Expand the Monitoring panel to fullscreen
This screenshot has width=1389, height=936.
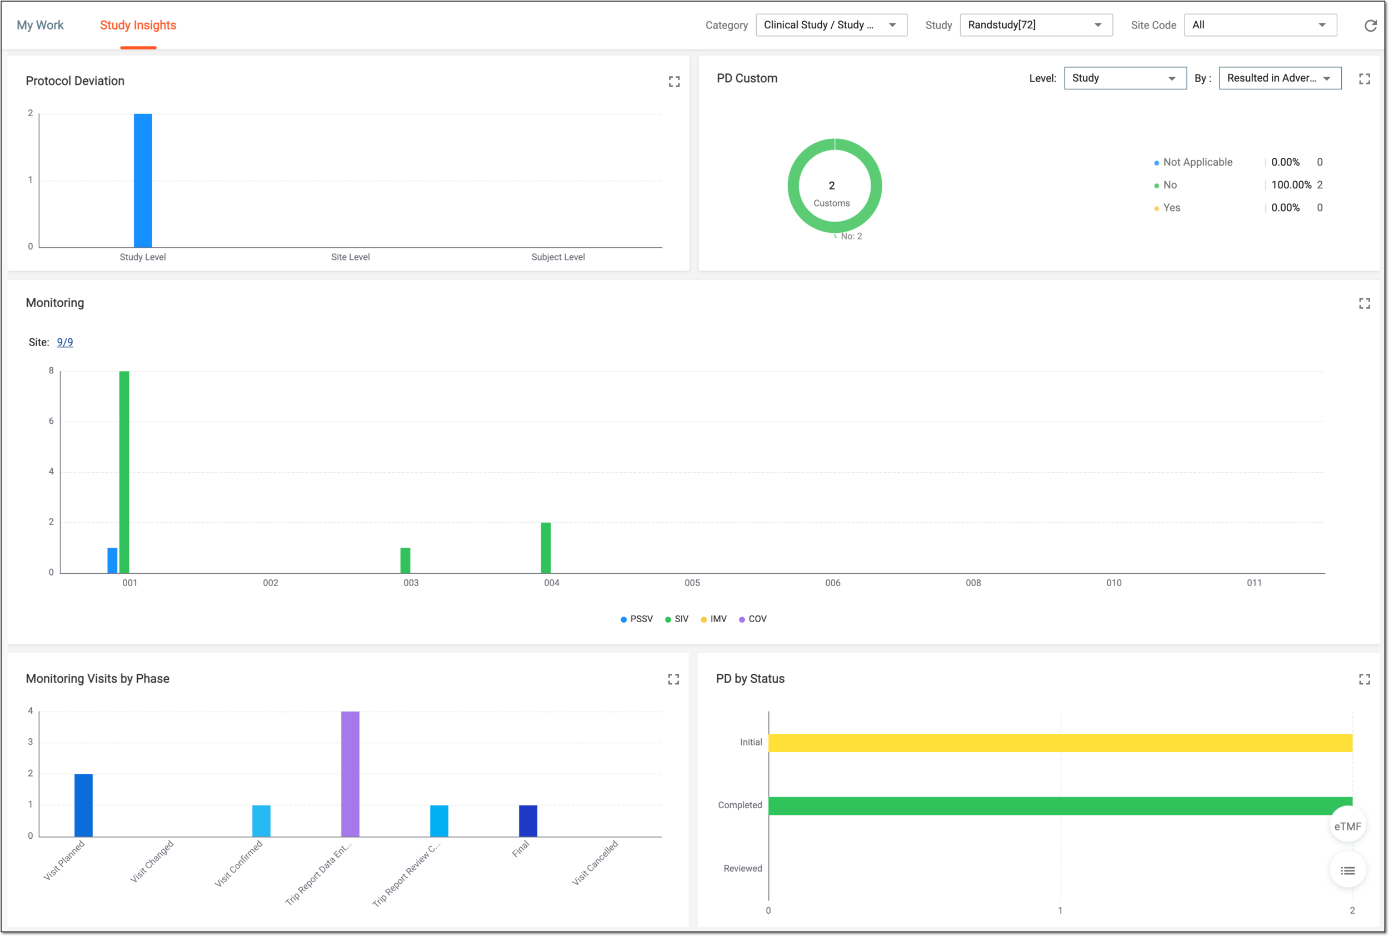pos(1364,303)
